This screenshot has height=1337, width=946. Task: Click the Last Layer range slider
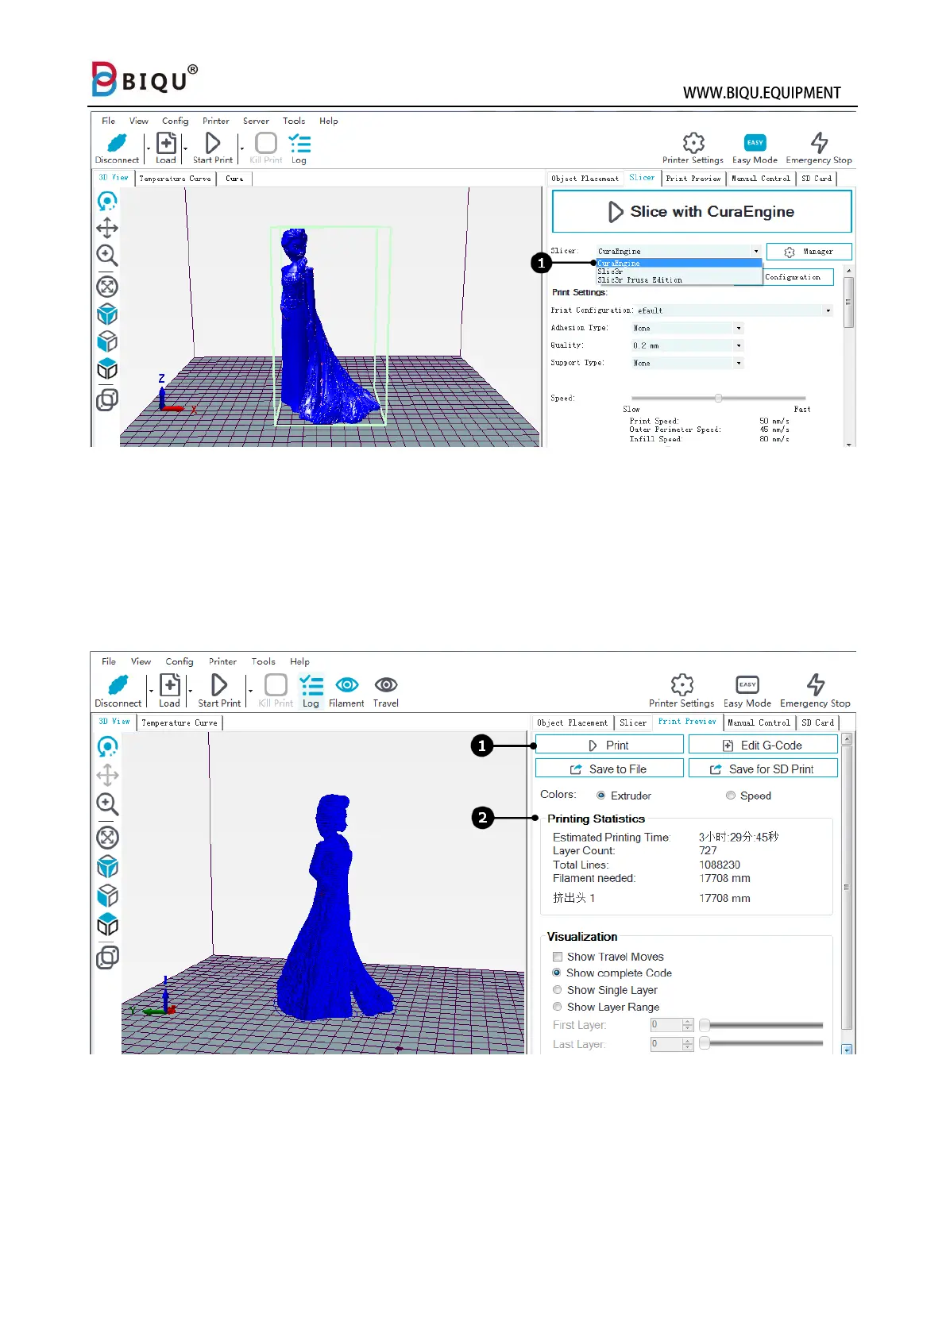(x=762, y=1043)
